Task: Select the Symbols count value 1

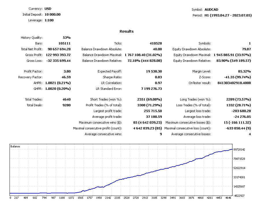Action: pos(250,43)
